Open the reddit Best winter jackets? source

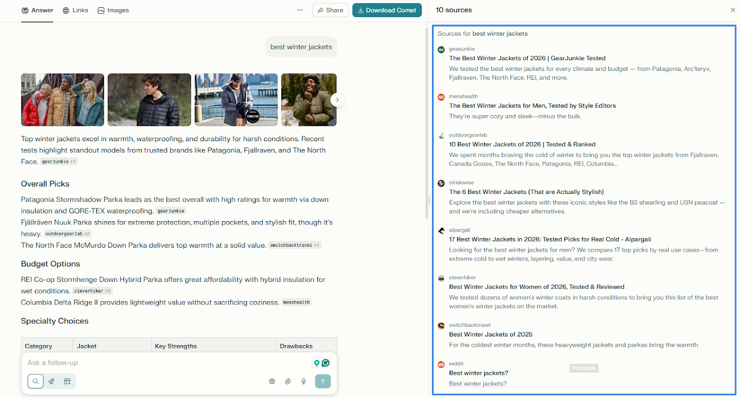pos(479,373)
